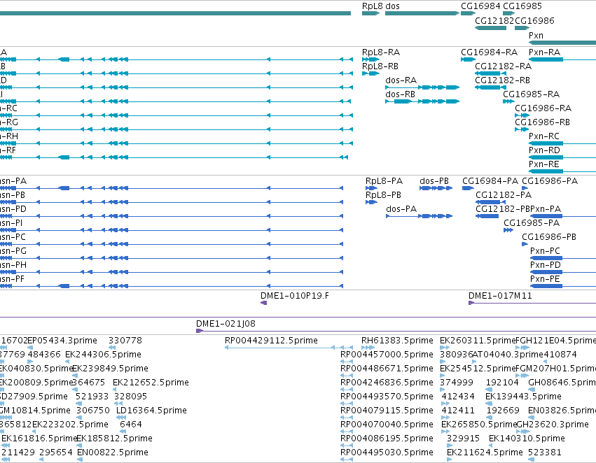Click EST entry 523381
Screen dimensions: 596x463
(x=545, y=453)
